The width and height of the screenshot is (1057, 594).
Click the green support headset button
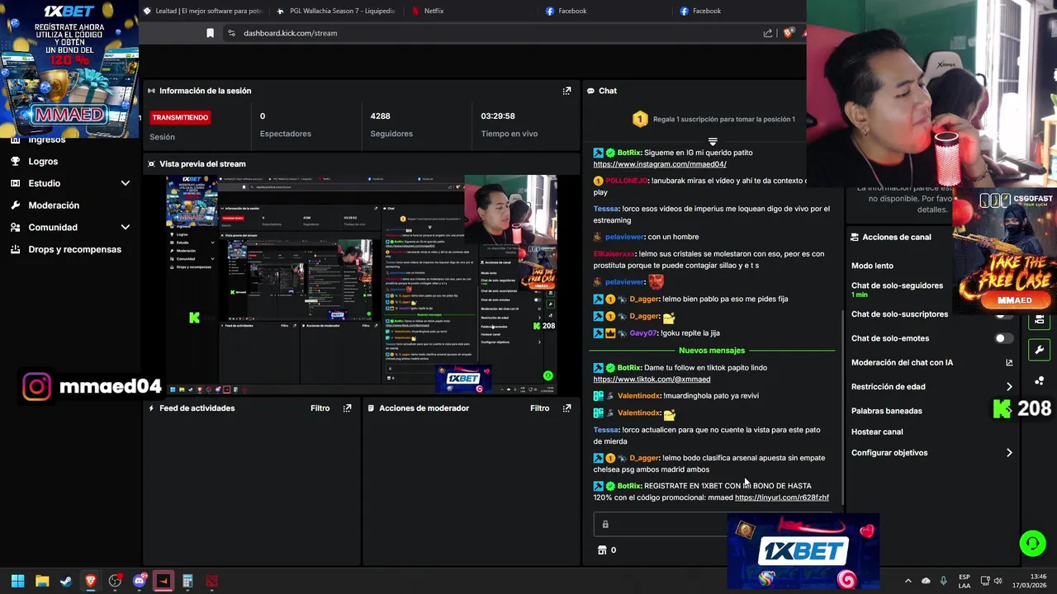1032,543
